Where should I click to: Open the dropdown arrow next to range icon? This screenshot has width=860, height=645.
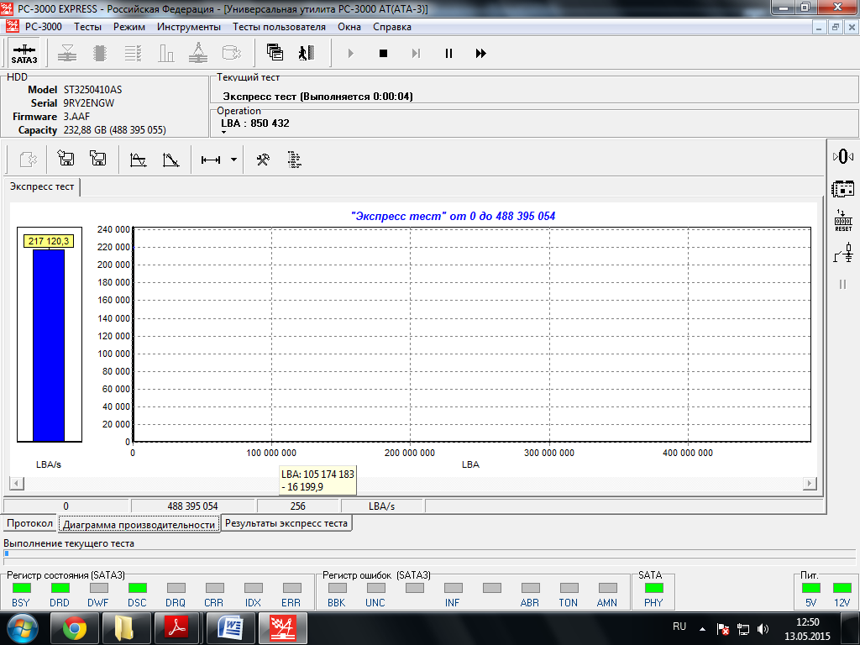pos(233,160)
